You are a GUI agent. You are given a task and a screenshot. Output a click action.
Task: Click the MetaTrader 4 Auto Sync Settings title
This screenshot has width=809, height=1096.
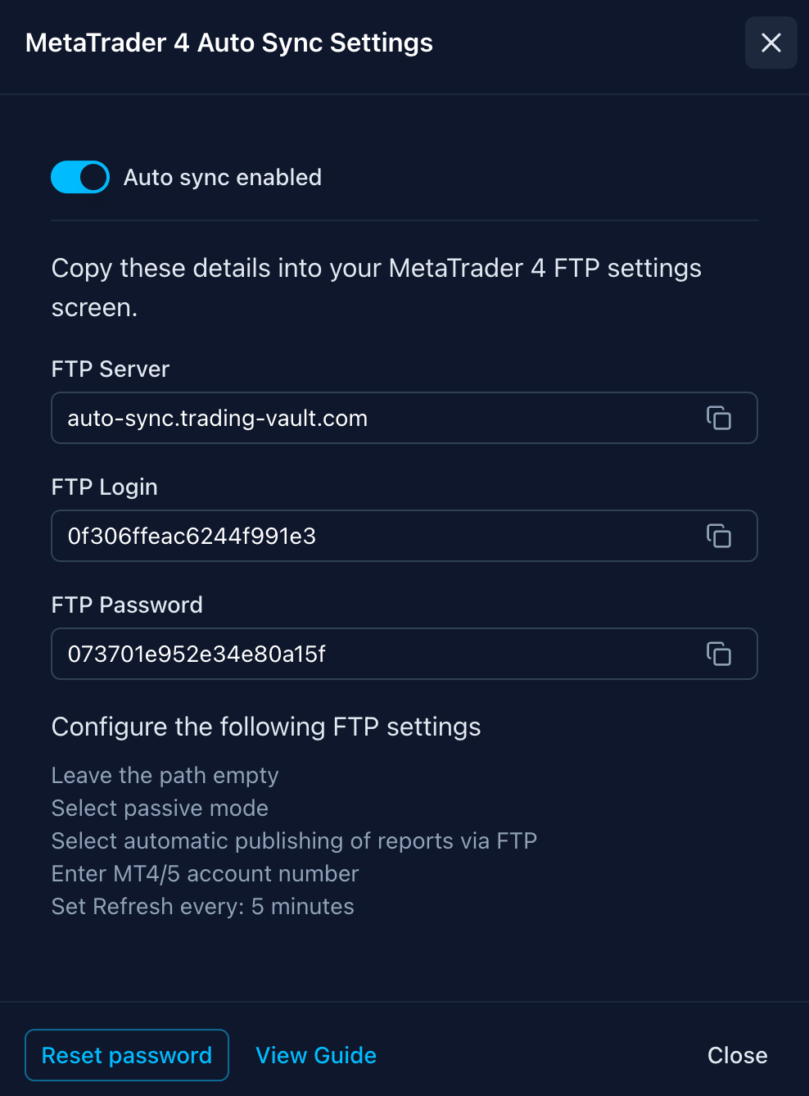tap(229, 43)
